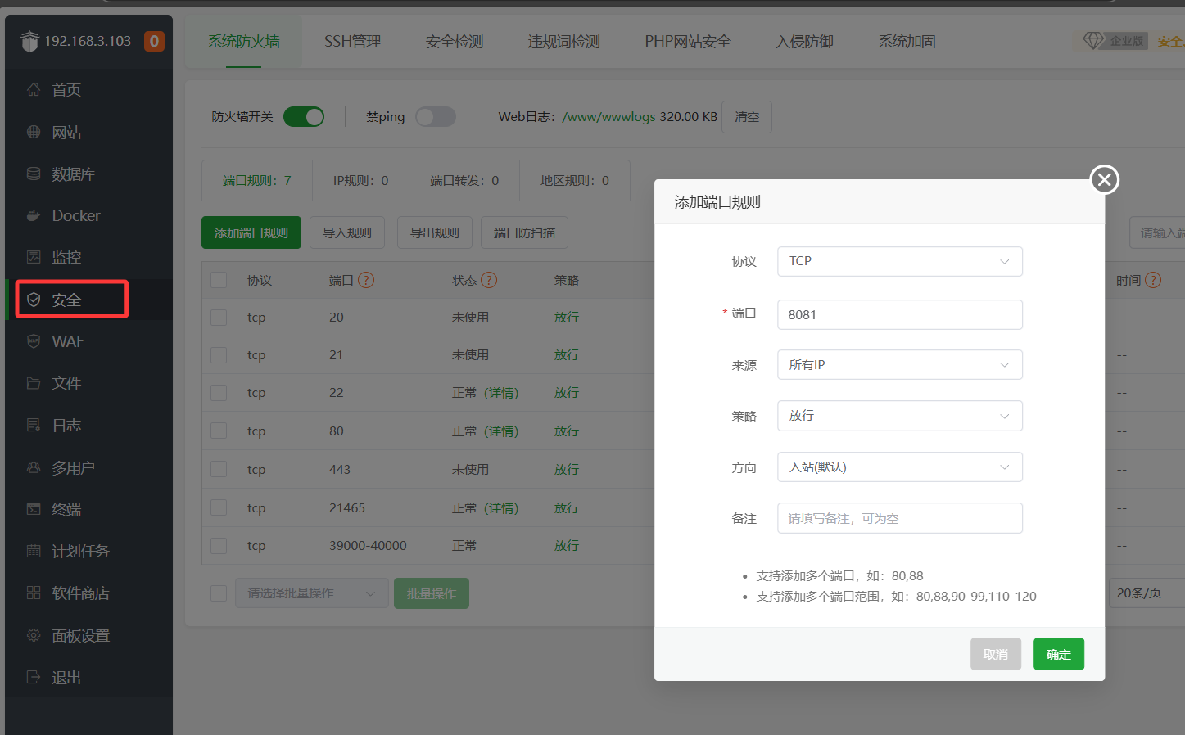This screenshot has height=735, width=1185.
Task: Switch to the SSH管理 tab
Action: pos(352,41)
